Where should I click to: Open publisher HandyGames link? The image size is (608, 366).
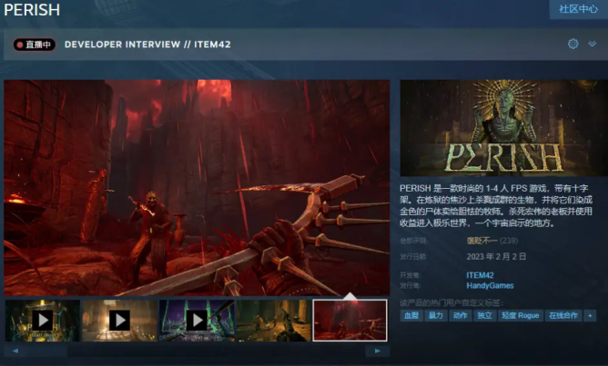(x=490, y=285)
